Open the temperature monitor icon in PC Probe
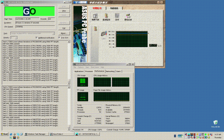 (106, 16)
